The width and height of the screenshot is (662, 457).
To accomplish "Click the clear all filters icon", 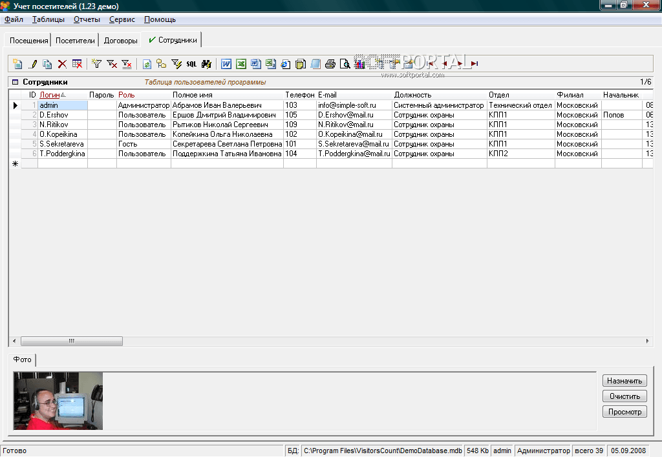I will pos(126,64).
